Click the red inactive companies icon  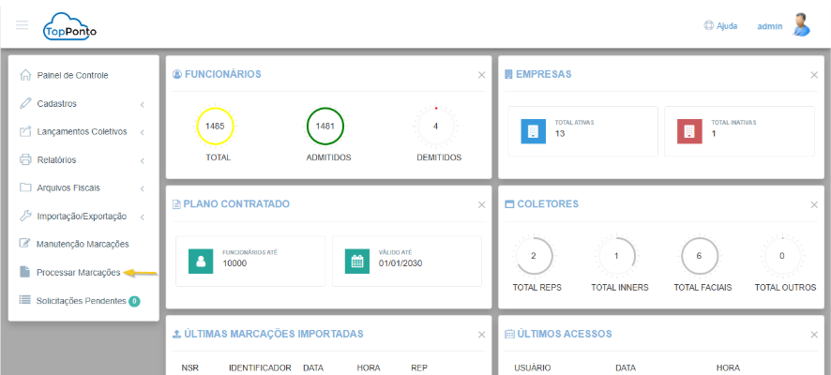point(689,130)
